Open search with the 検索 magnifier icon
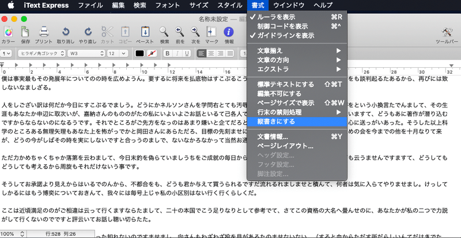Screen dimensions: 461x238 coord(164,32)
